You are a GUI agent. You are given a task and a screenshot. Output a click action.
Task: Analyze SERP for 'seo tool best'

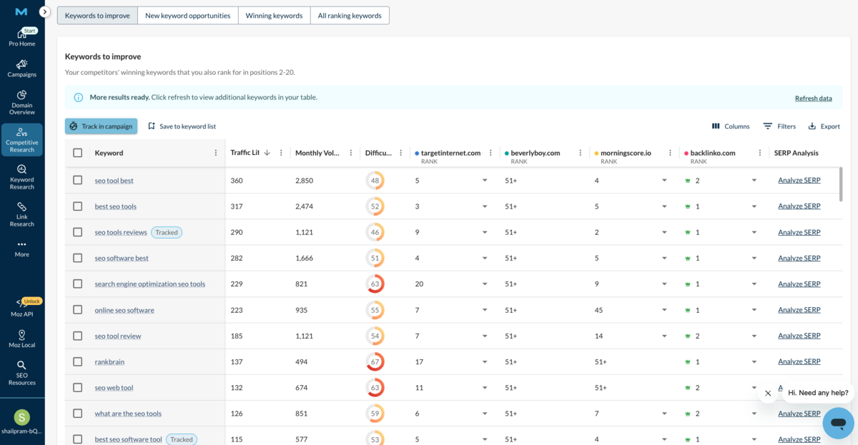(x=799, y=181)
